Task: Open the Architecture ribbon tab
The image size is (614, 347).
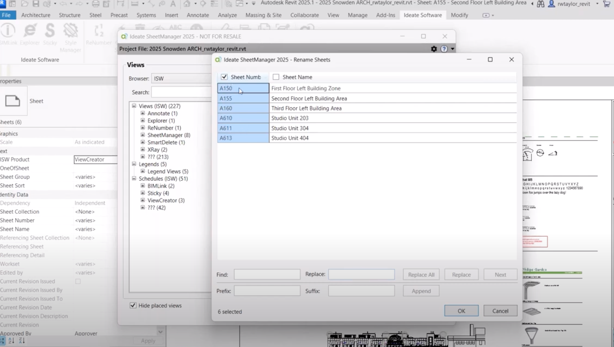Action: click(x=36, y=15)
